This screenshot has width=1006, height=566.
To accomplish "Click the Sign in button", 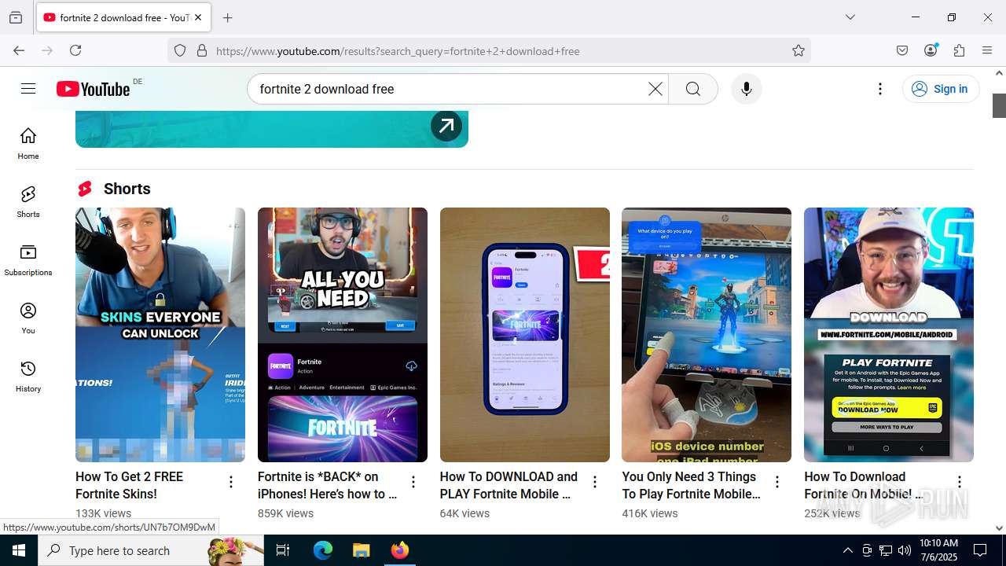I will coord(941,89).
